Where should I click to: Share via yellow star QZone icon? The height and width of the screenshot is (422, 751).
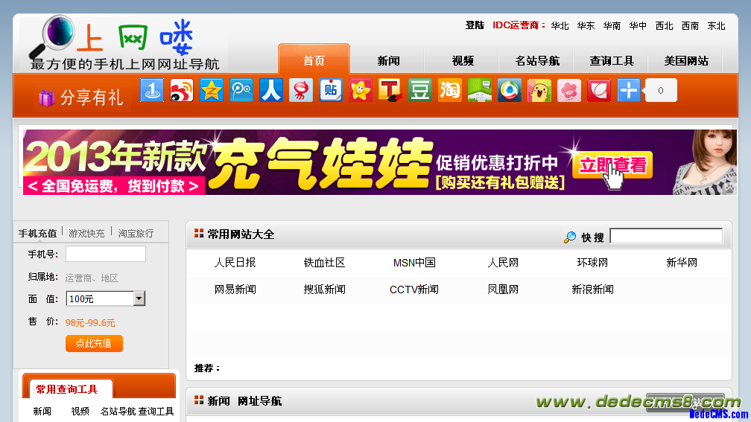click(212, 91)
